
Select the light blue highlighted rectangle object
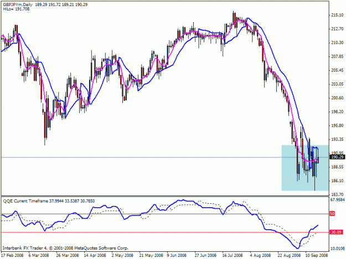click(x=305, y=168)
